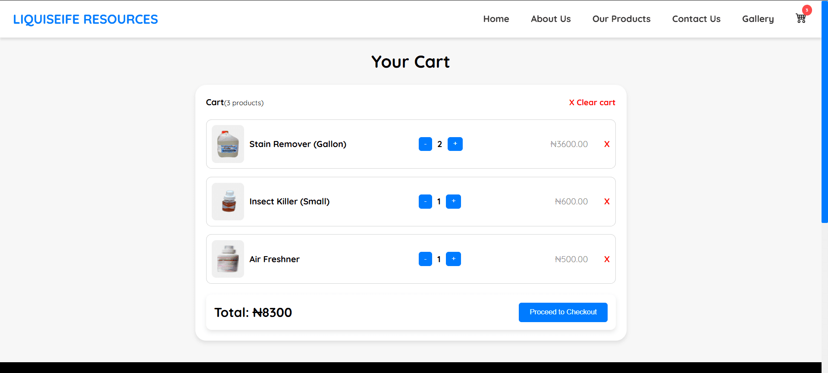
Task: Click the Stain Remover gallon thumbnail
Action: point(228,144)
